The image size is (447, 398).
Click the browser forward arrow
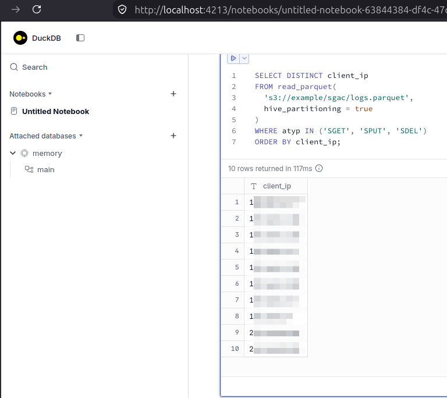15,10
